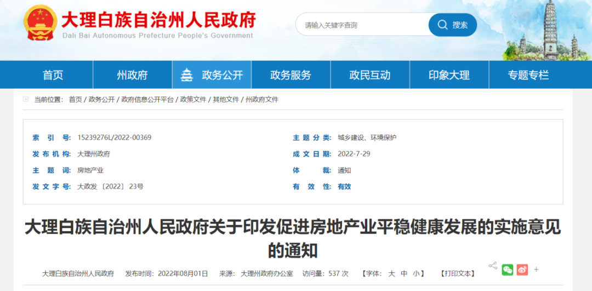Image resolution: width=592 pixels, height=291 pixels.
Task: Click the share icon
Action: [493, 266]
